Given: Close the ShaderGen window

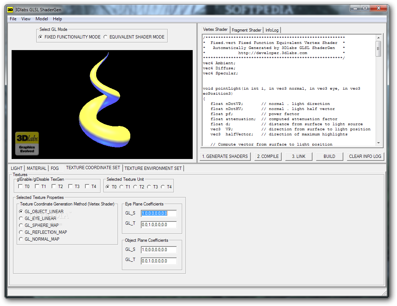Looking at the screenshot, I should tap(378, 8).
